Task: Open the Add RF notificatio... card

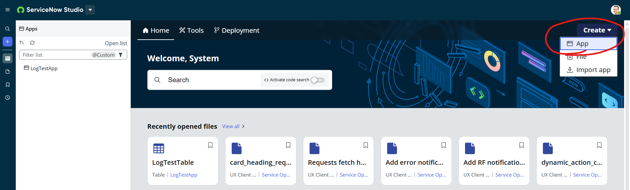Action: pos(494,161)
